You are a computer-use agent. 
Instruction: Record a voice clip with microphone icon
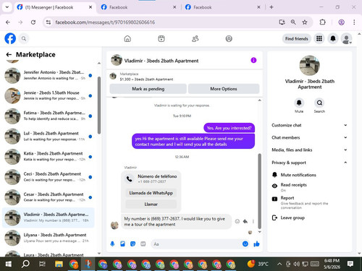coord(112,244)
